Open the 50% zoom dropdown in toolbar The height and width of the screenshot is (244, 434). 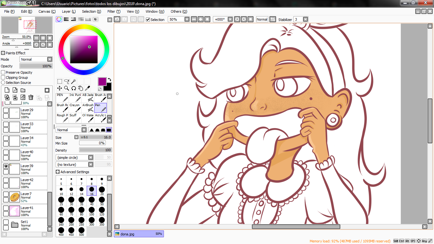187,19
